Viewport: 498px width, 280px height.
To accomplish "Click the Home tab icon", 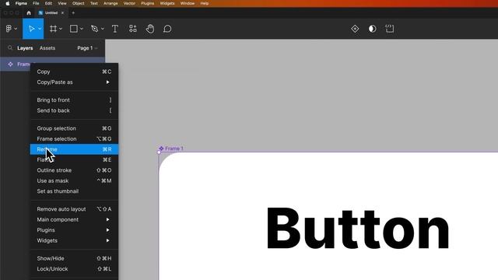I will coord(29,13).
